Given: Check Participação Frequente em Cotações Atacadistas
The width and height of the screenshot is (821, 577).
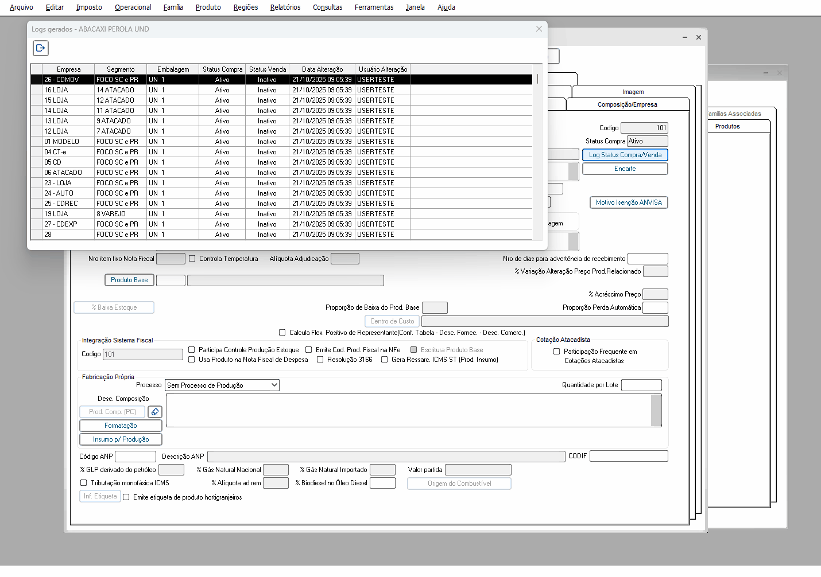Looking at the screenshot, I should pyautogui.click(x=556, y=352).
